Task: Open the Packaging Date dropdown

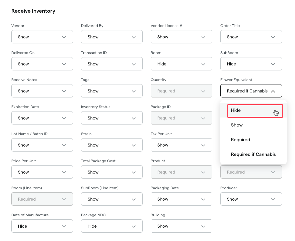Action: 181,199
